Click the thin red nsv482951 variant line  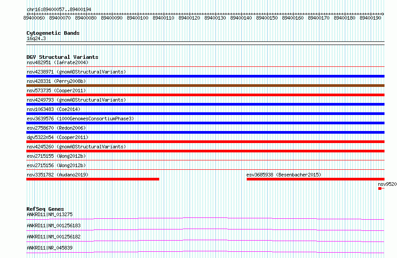point(205,67)
